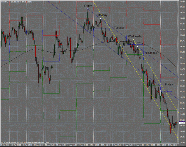Click the R 2 resistance label
Image resolution: width=186 pixels, height=147 pixels.
pos(162,58)
